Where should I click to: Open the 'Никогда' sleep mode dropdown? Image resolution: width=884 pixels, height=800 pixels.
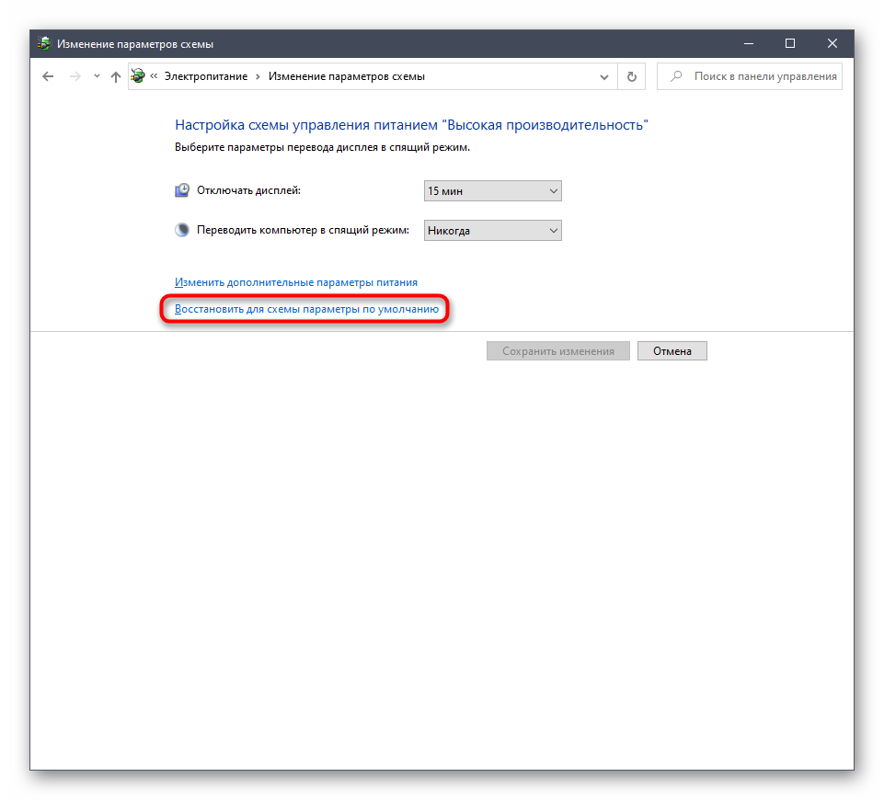point(492,231)
